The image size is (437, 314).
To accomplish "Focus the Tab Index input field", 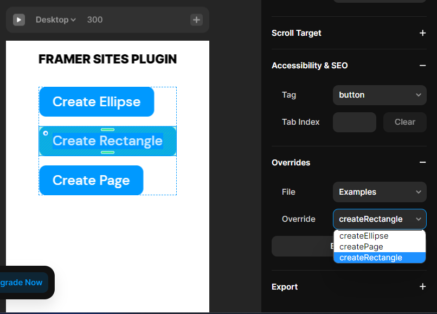I will click(355, 122).
